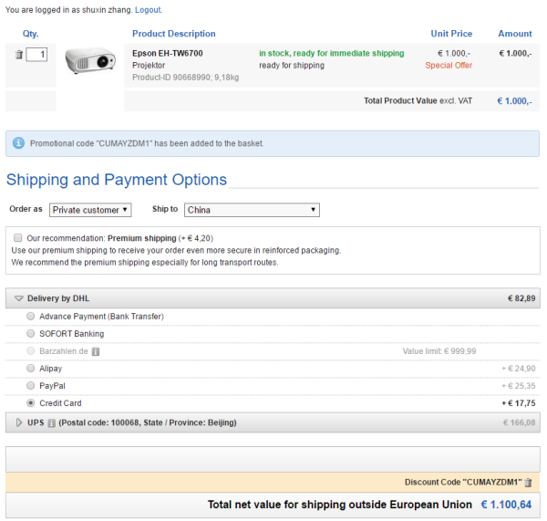Open the Epson EH-TW6700 product link

[x=168, y=53]
